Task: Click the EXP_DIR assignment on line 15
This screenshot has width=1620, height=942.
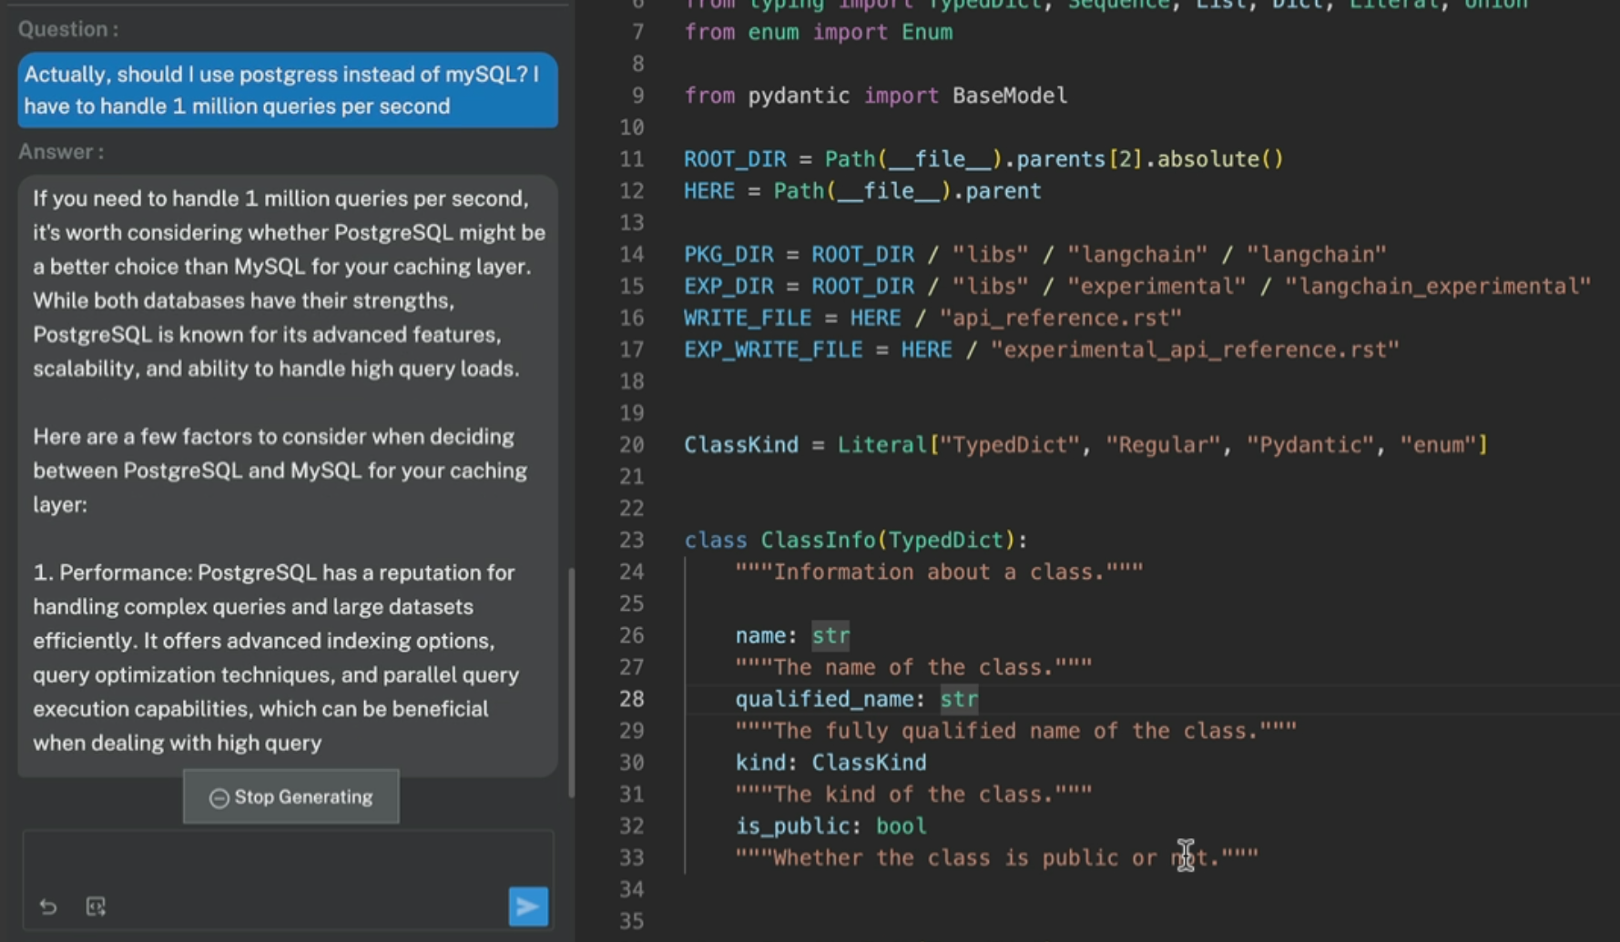Action: tap(1137, 287)
